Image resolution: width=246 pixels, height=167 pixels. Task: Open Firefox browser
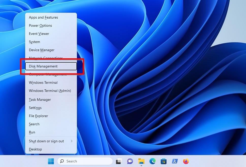click(186, 161)
